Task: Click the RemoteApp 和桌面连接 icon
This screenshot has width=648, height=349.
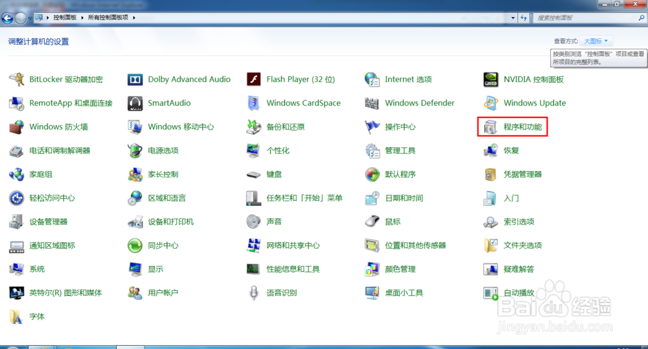Action: [x=17, y=103]
